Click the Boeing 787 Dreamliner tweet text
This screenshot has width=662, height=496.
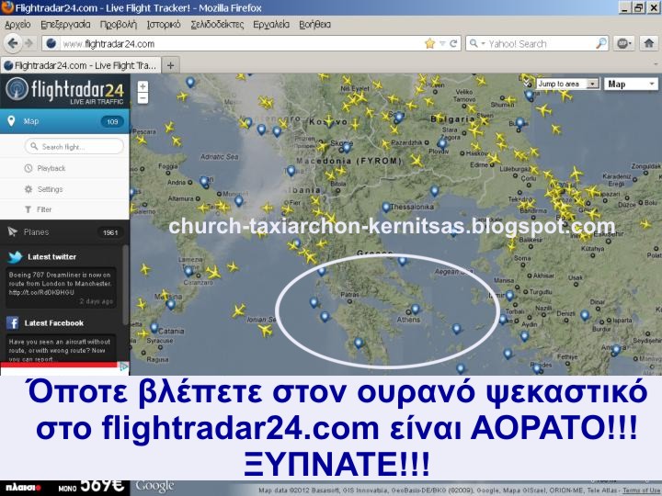point(60,284)
